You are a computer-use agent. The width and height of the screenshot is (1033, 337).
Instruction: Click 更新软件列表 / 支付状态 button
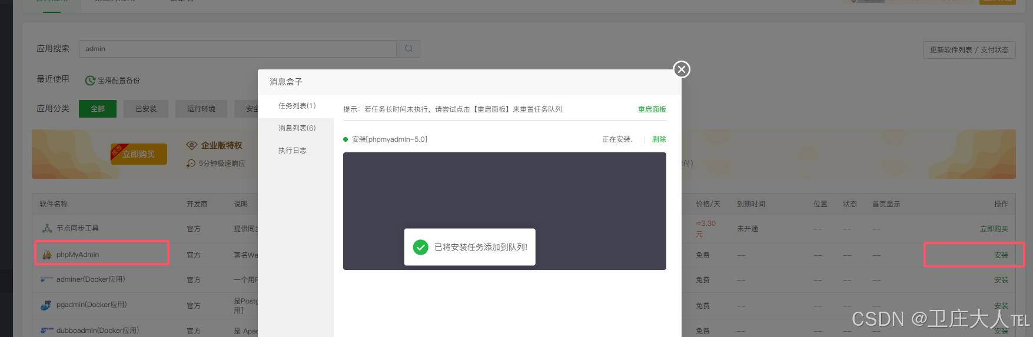click(x=969, y=50)
